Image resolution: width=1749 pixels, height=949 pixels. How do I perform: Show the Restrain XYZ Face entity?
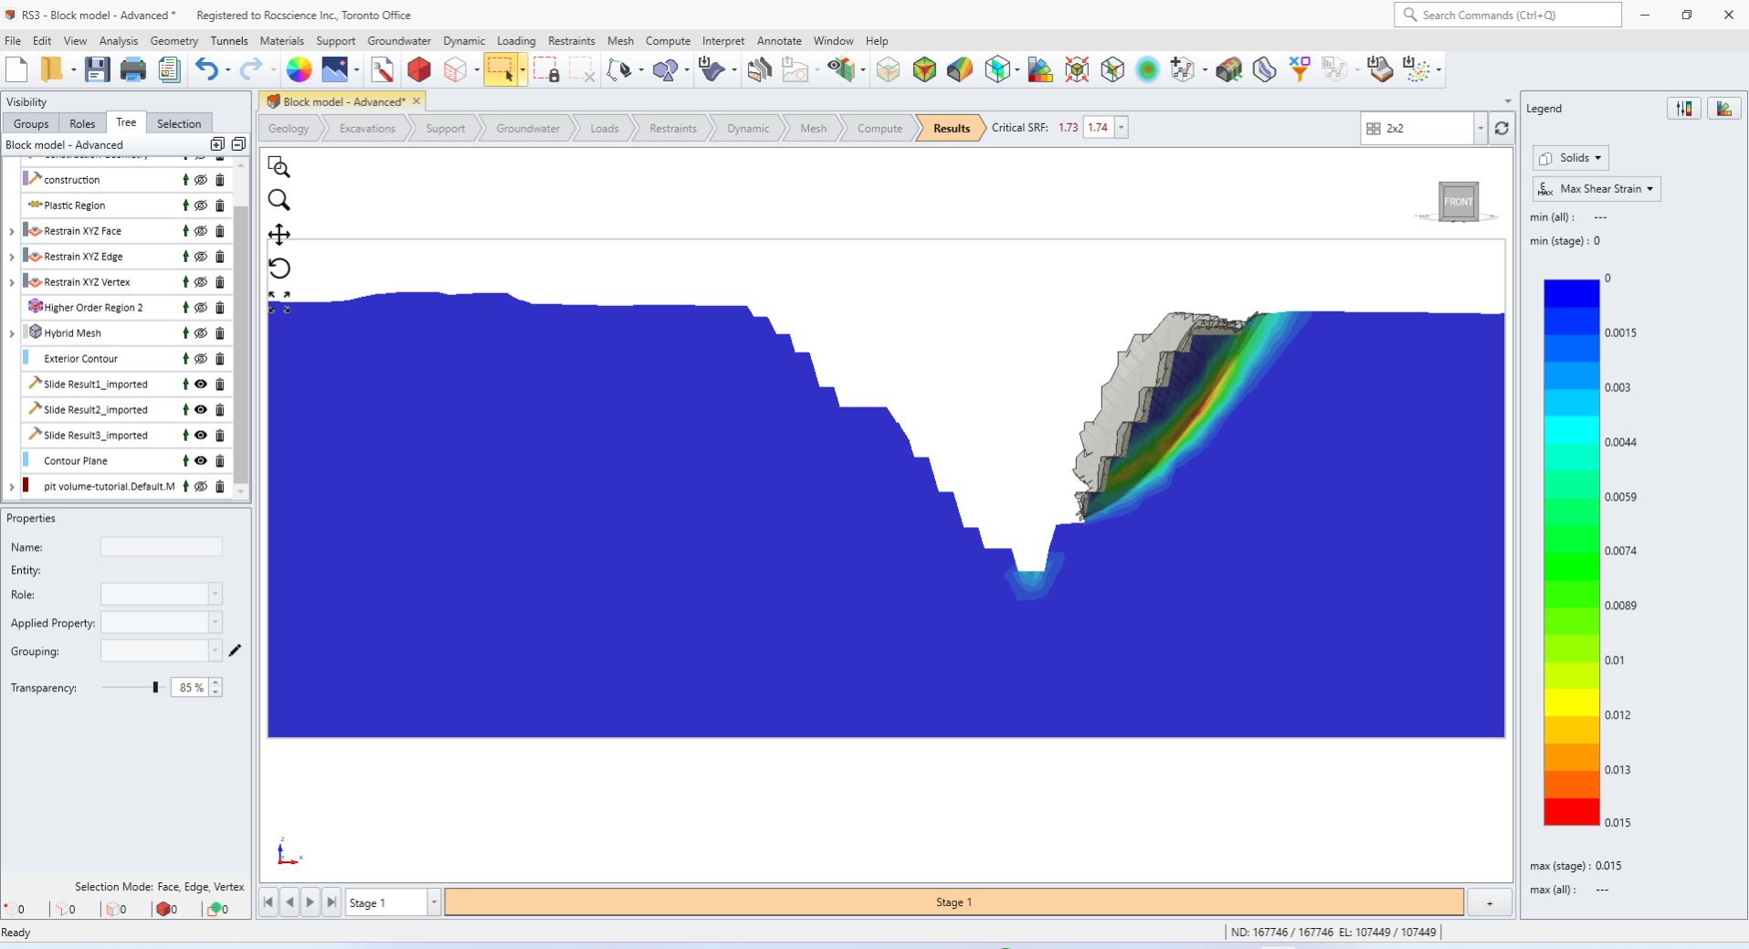pos(201,231)
